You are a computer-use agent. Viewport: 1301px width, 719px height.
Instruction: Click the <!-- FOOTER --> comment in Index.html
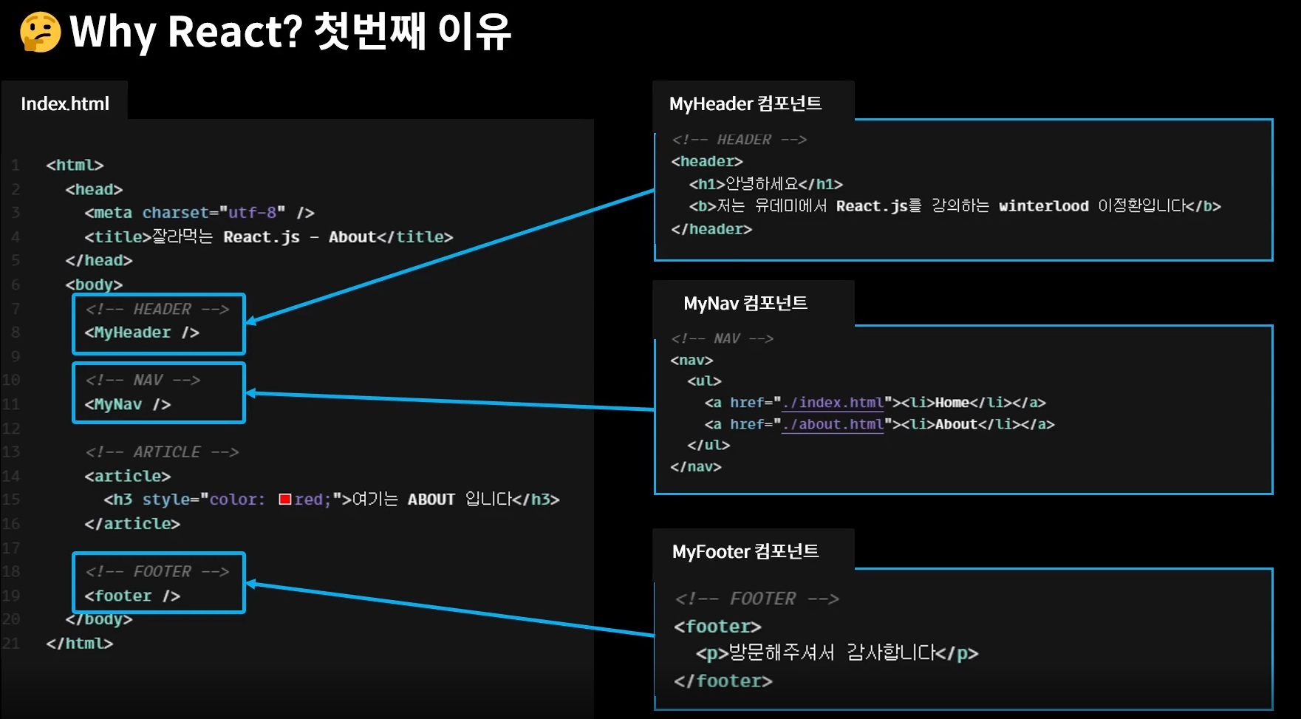(157, 571)
